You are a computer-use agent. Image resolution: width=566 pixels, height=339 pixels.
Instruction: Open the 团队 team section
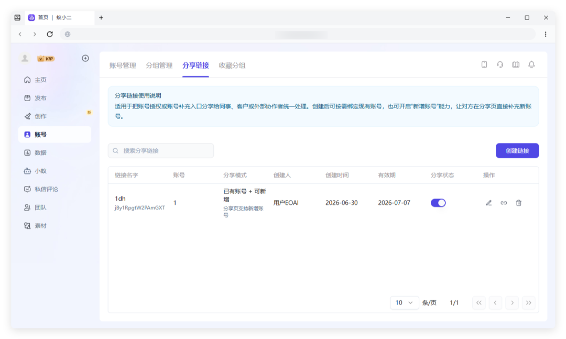pos(55,207)
